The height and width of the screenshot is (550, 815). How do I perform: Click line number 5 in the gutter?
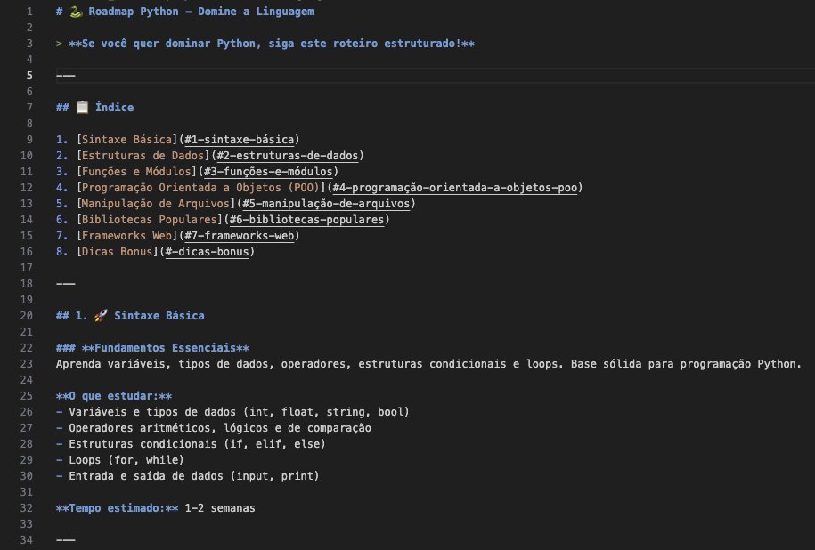click(x=29, y=76)
